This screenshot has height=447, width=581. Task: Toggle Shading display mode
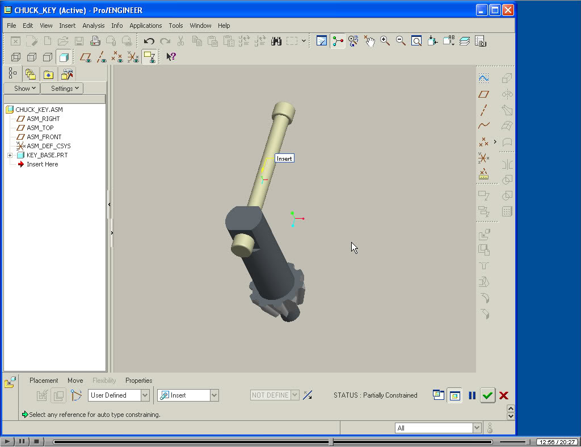(64, 57)
